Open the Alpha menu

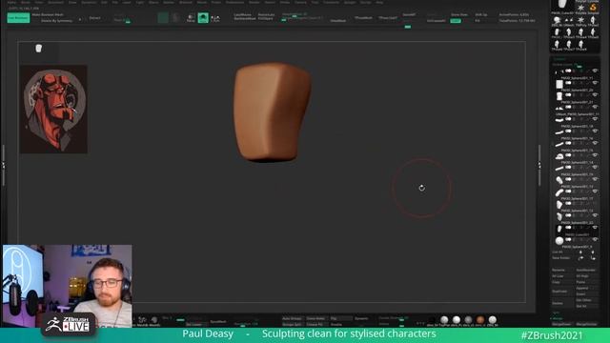(x=11, y=2)
